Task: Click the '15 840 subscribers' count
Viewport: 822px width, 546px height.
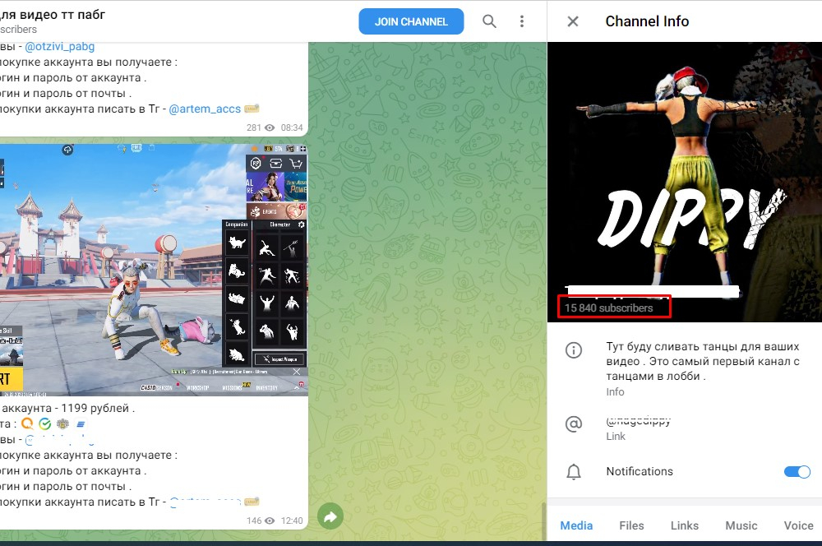Action: pyautogui.click(x=608, y=308)
